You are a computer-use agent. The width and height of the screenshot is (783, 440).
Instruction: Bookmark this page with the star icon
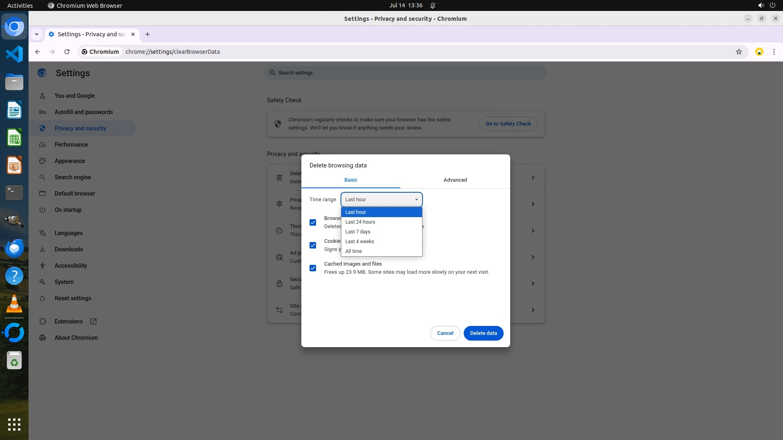[x=739, y=52]
